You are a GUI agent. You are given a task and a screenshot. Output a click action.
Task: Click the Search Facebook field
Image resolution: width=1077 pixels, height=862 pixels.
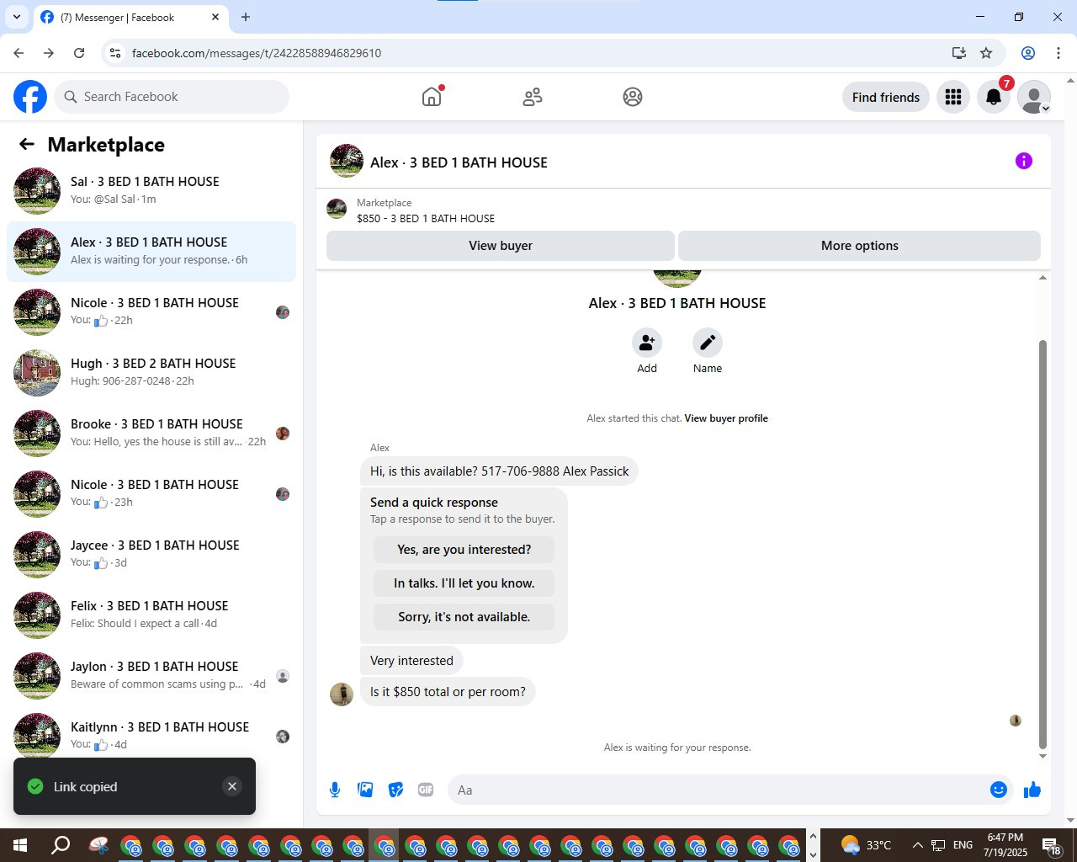tap(172, 97)
